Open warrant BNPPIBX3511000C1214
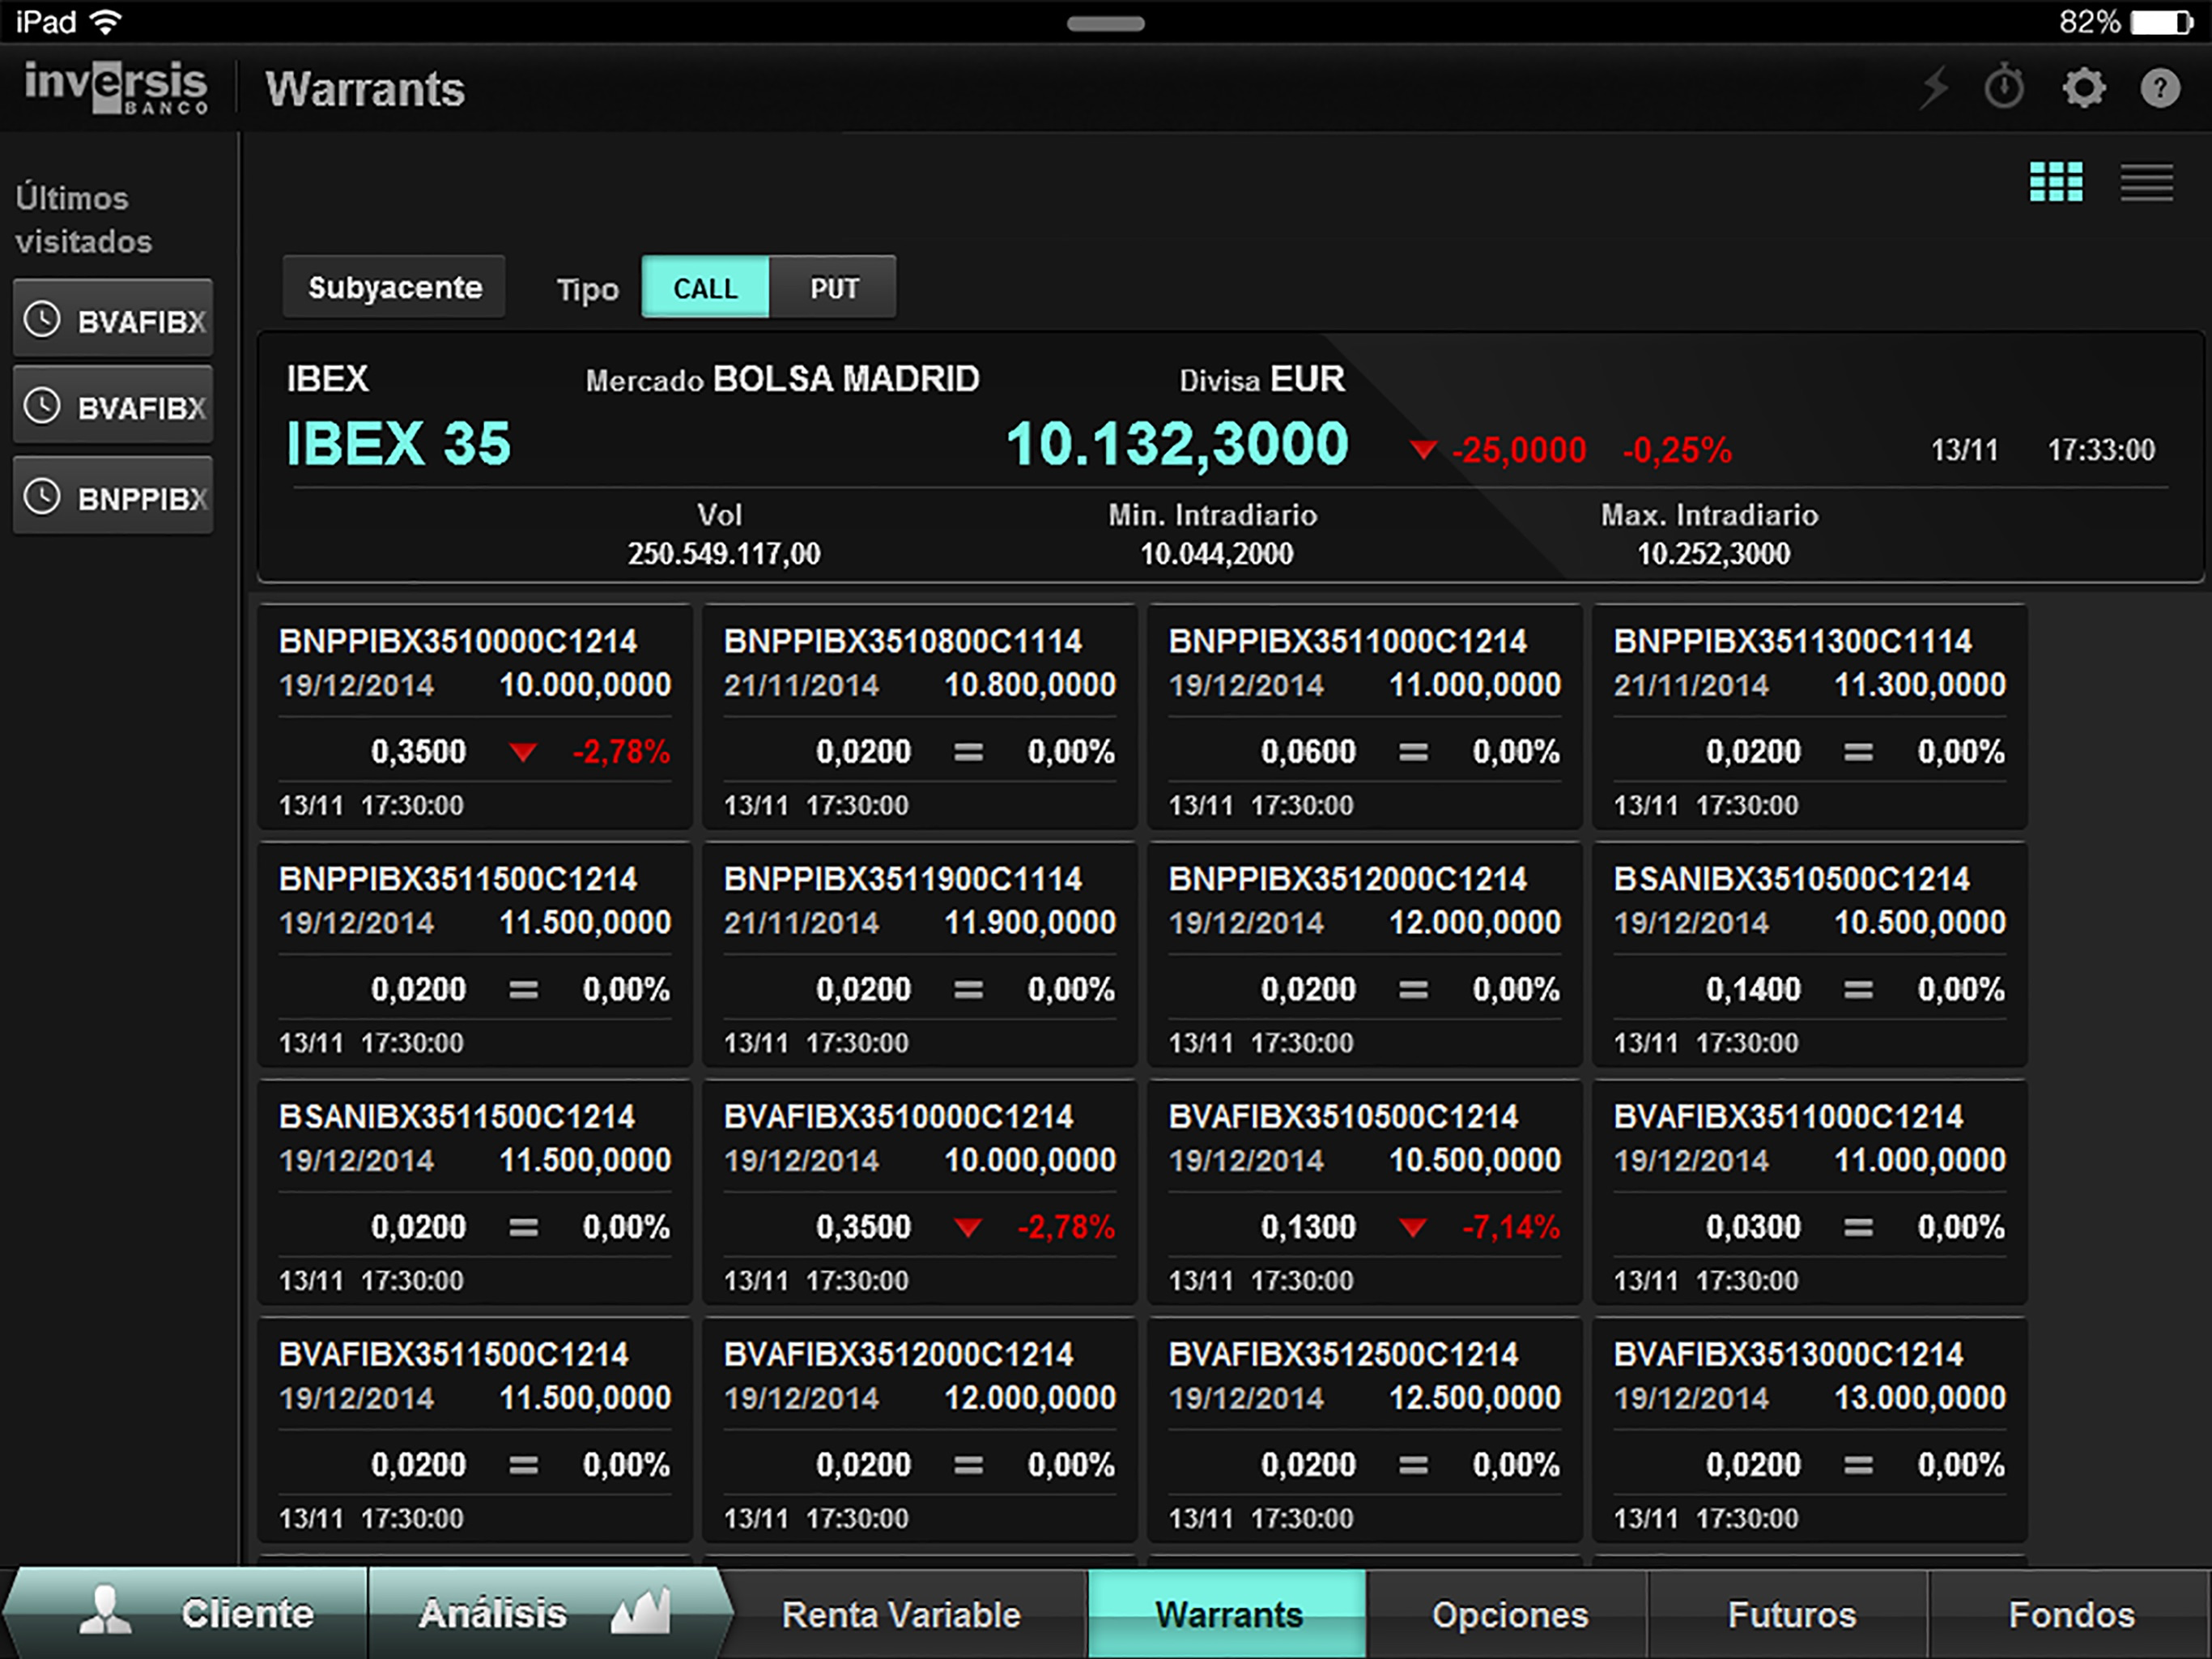Image resolution: width=2212 pixels, height=1659 pixels. tap(1365, 716)
